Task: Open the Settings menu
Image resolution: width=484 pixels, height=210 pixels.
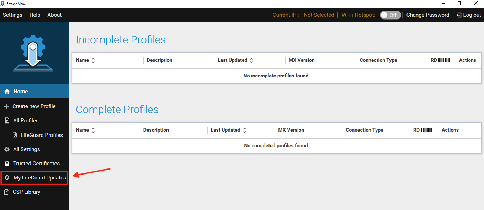Action: pyautogui.click(x=12, y=15)
